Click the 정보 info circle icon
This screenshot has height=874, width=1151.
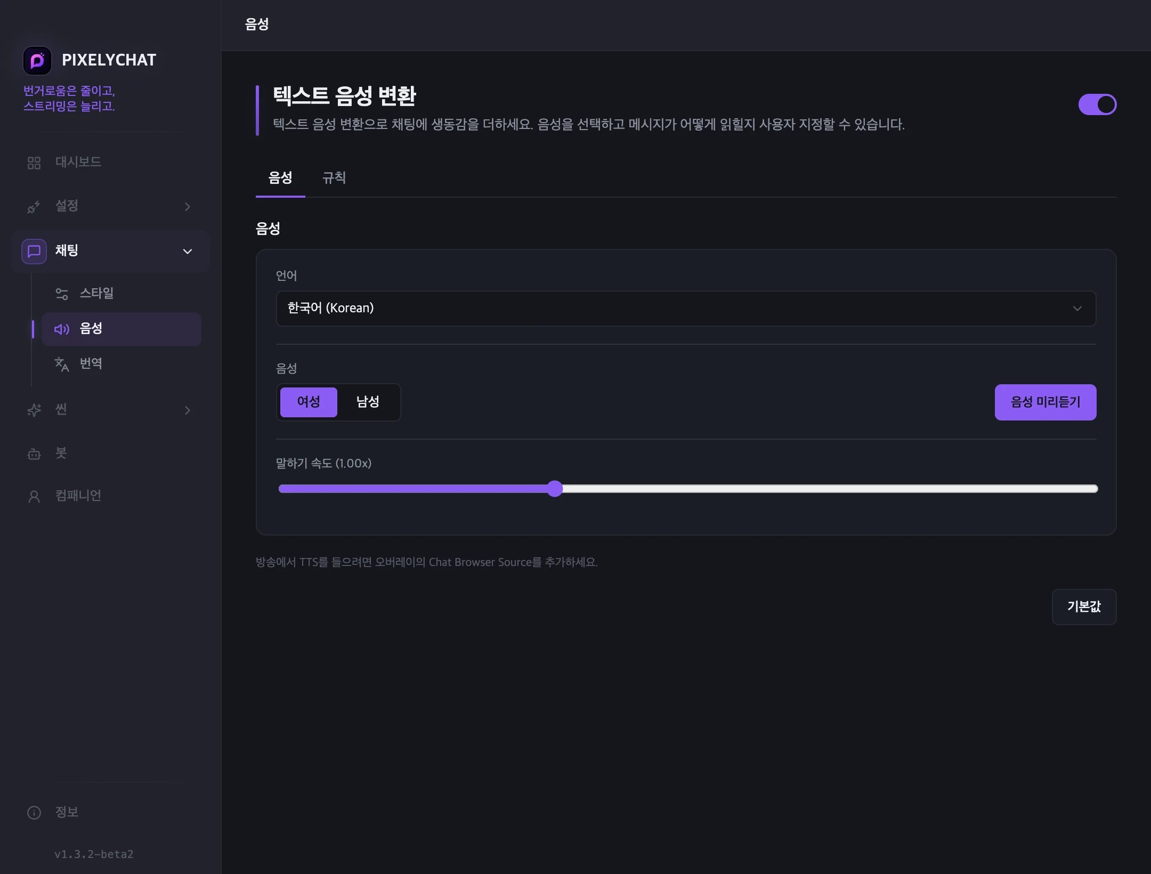(34, 813)
